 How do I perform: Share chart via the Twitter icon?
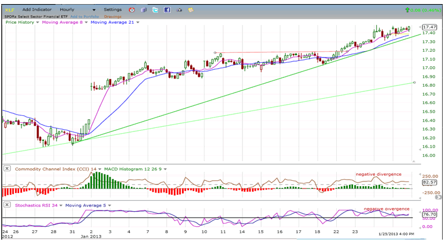coord(155,10)
